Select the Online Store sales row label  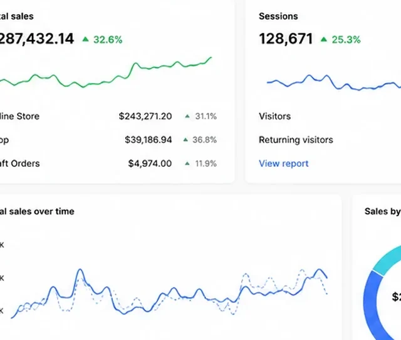19,116
